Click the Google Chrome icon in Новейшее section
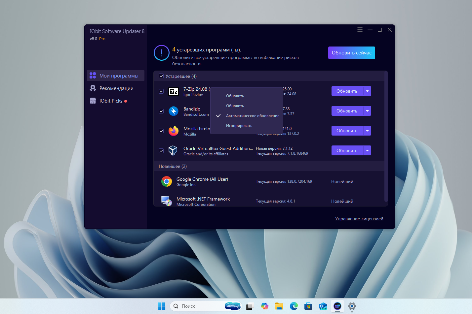 [167, 181]
